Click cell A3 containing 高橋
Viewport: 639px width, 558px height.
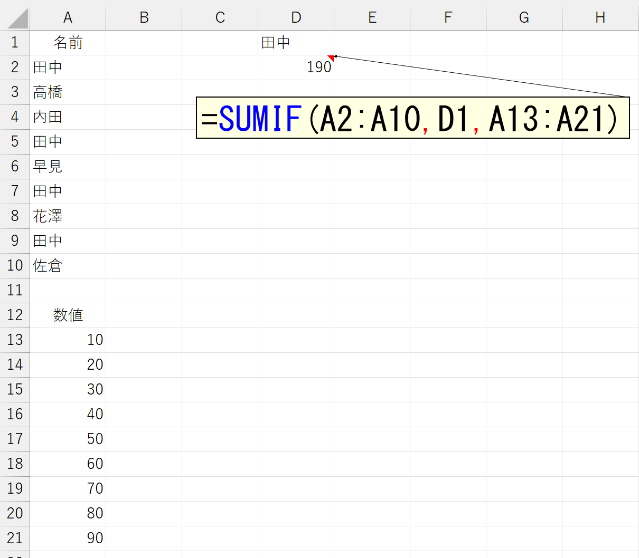click(x=68, y=92)
